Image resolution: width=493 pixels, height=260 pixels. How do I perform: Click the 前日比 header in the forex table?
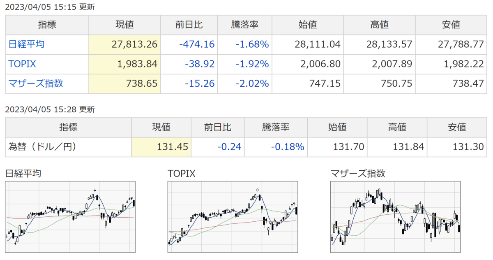(218, 127)
